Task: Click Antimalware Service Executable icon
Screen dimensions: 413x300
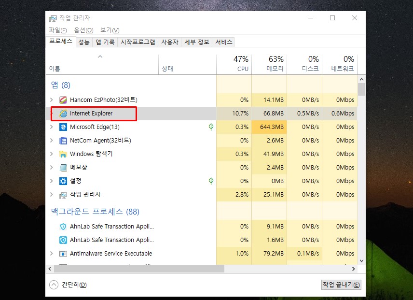Action: (x=63, y=254)
